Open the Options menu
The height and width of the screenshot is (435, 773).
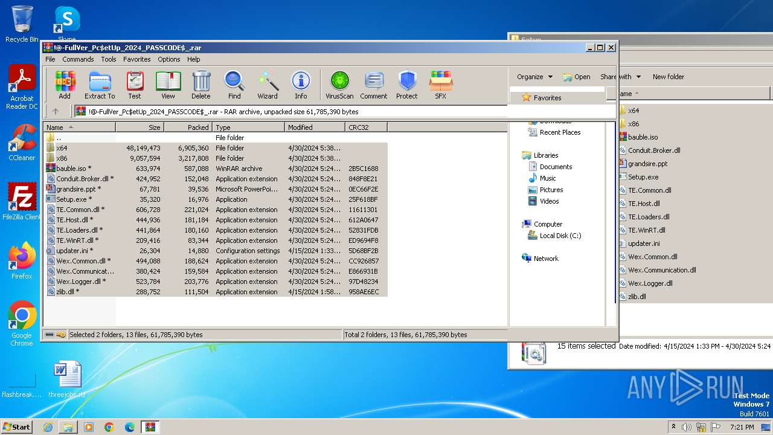(169, 59)
